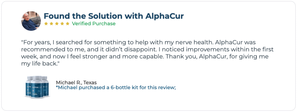Click the 'Found the Solution with AlphaCur' heading
297x112 pixels.
tap(114, 16)
